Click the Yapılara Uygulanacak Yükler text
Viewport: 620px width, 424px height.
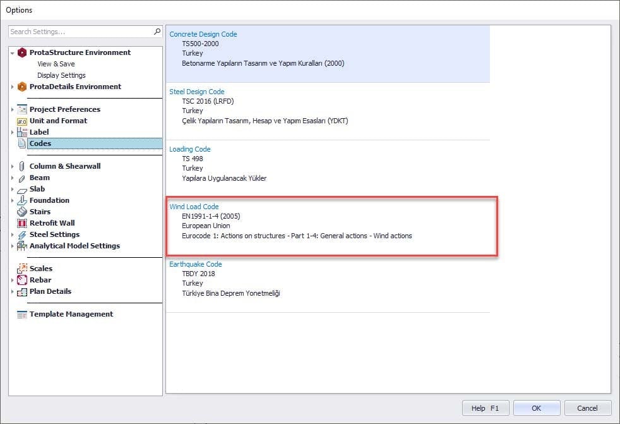click(x=224, y=178)
